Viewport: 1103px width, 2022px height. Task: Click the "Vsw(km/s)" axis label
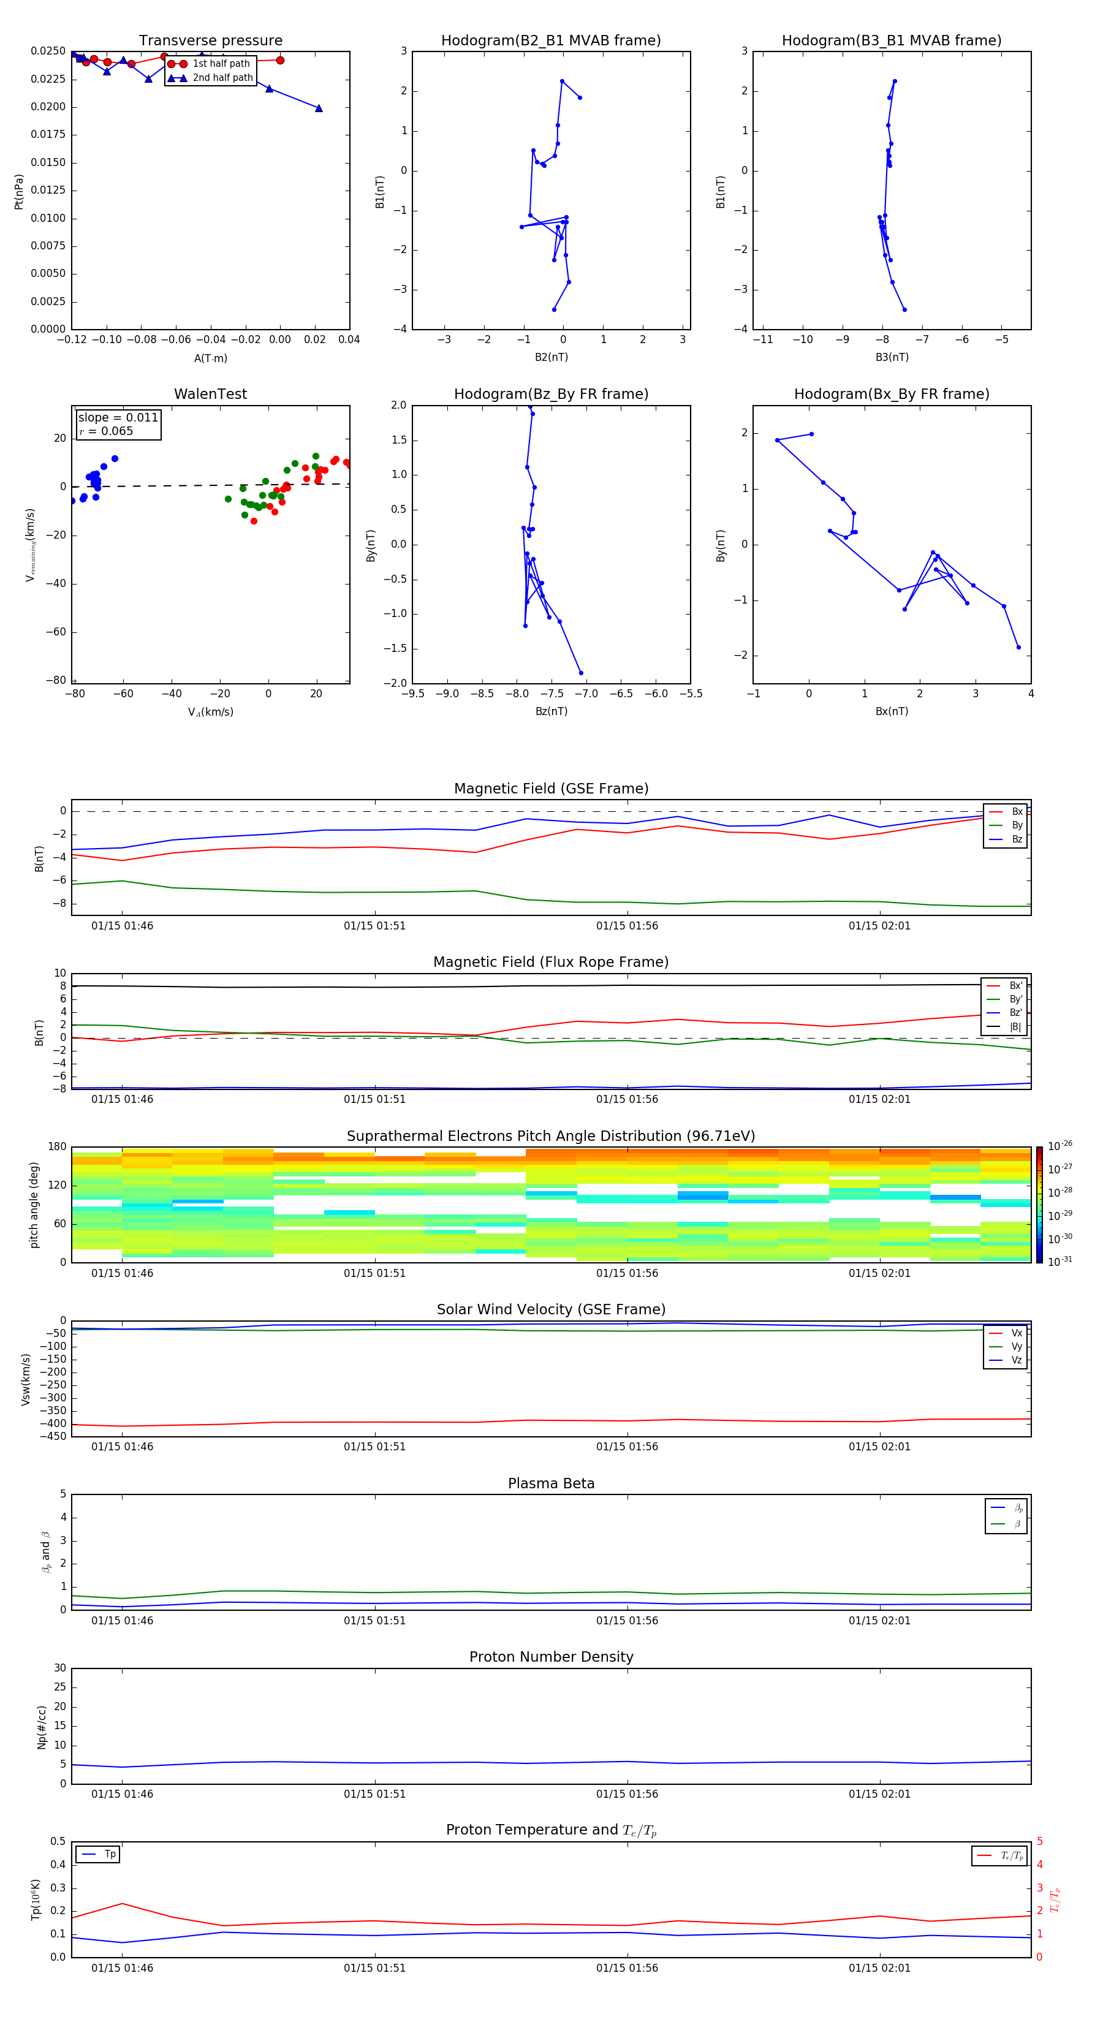click(25, 1379)
